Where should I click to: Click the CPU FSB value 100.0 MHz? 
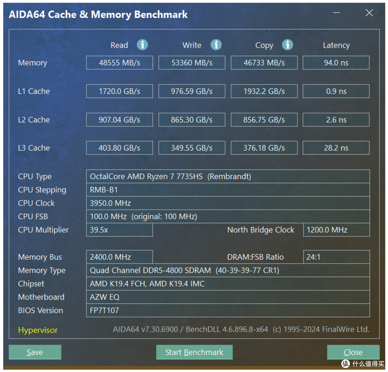click(x=228, y=217)
